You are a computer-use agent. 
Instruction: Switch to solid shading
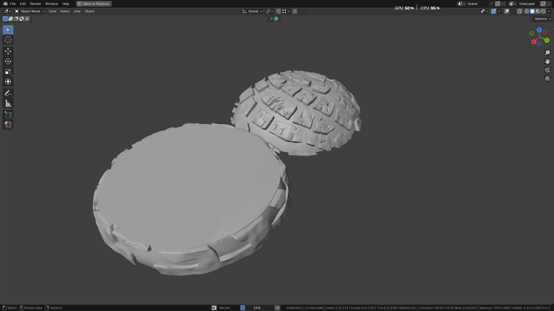532,11
